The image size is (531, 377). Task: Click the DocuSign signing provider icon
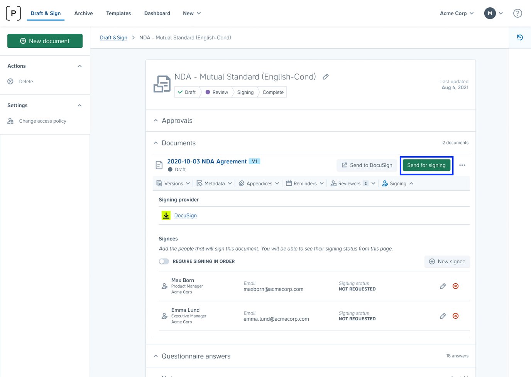[166, 215]
